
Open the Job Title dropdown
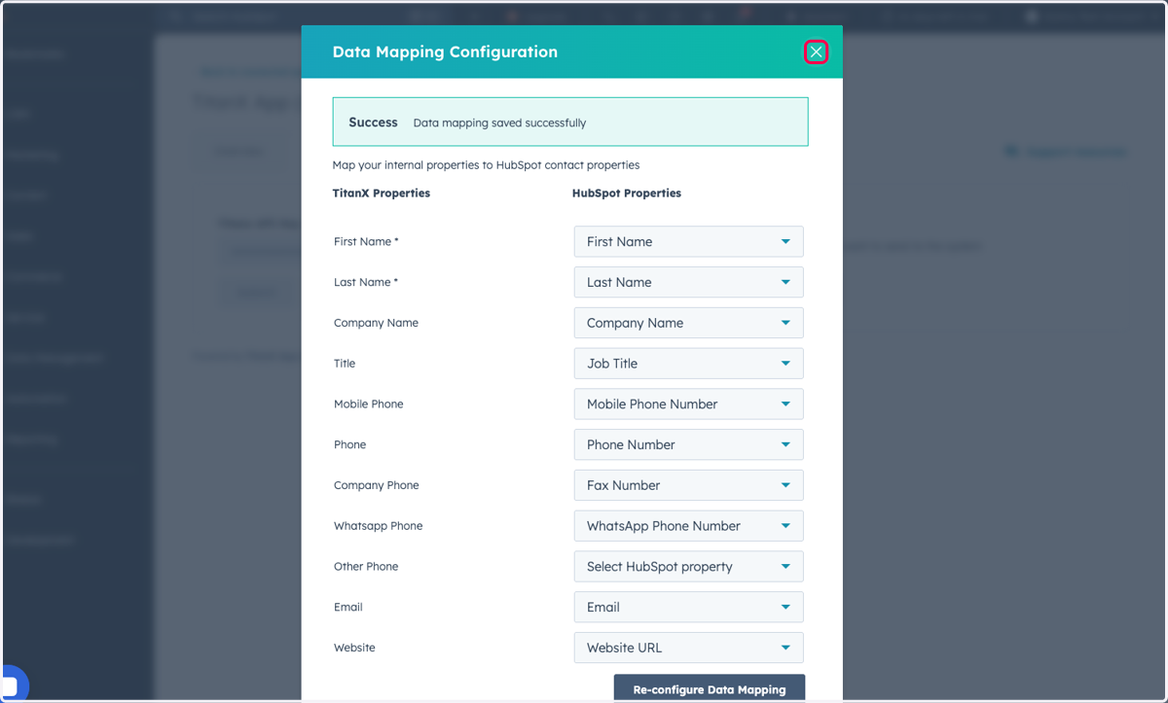click(x=688, y=364)
